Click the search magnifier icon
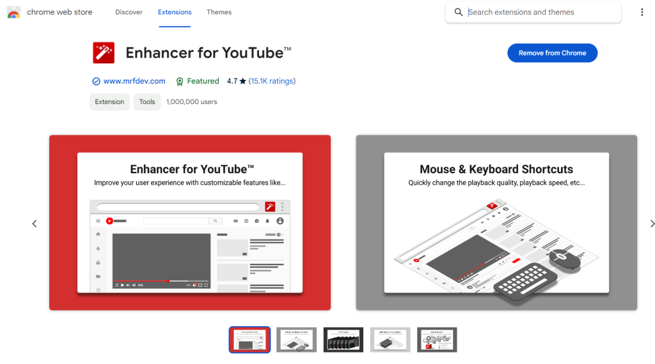The image size is (655, 364). 458,12
